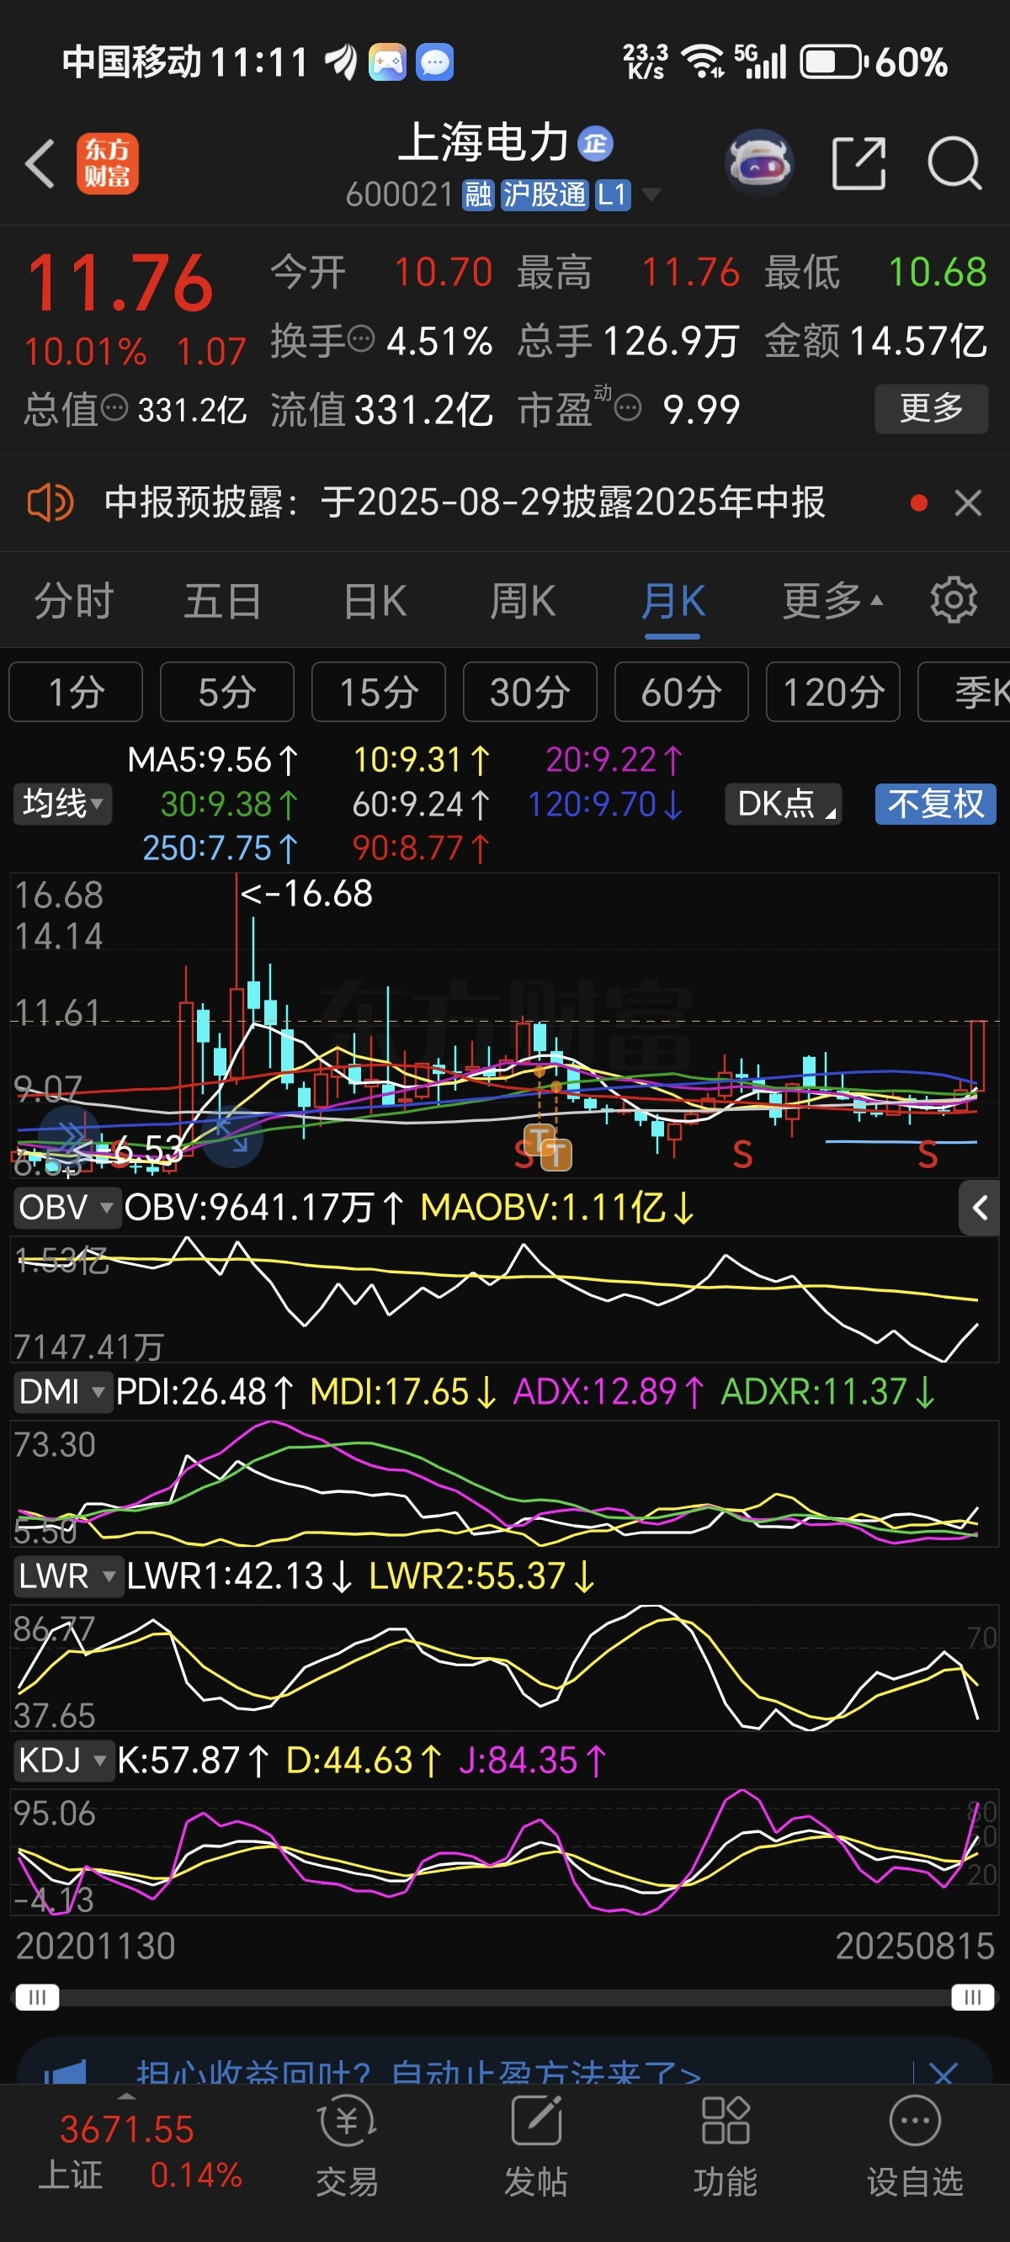Select the 15分 period button
Image resolution: width=1010 pixels, height=2242 pixels.
(x=379, y=692)
